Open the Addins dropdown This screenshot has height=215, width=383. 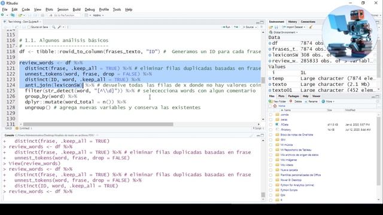coord(98,15)
